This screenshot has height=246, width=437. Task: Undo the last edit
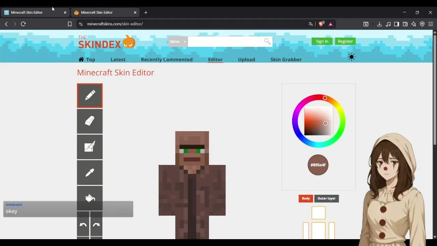click(83, 224)
